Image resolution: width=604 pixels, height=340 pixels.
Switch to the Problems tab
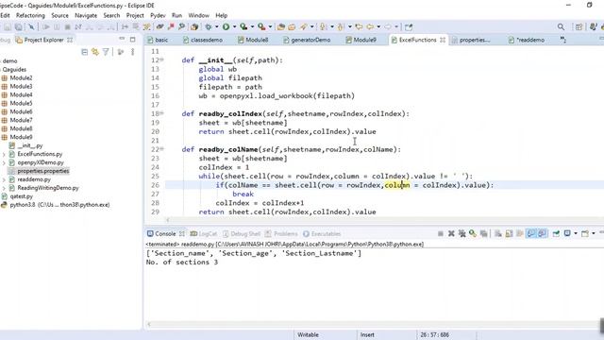(281, 233)
